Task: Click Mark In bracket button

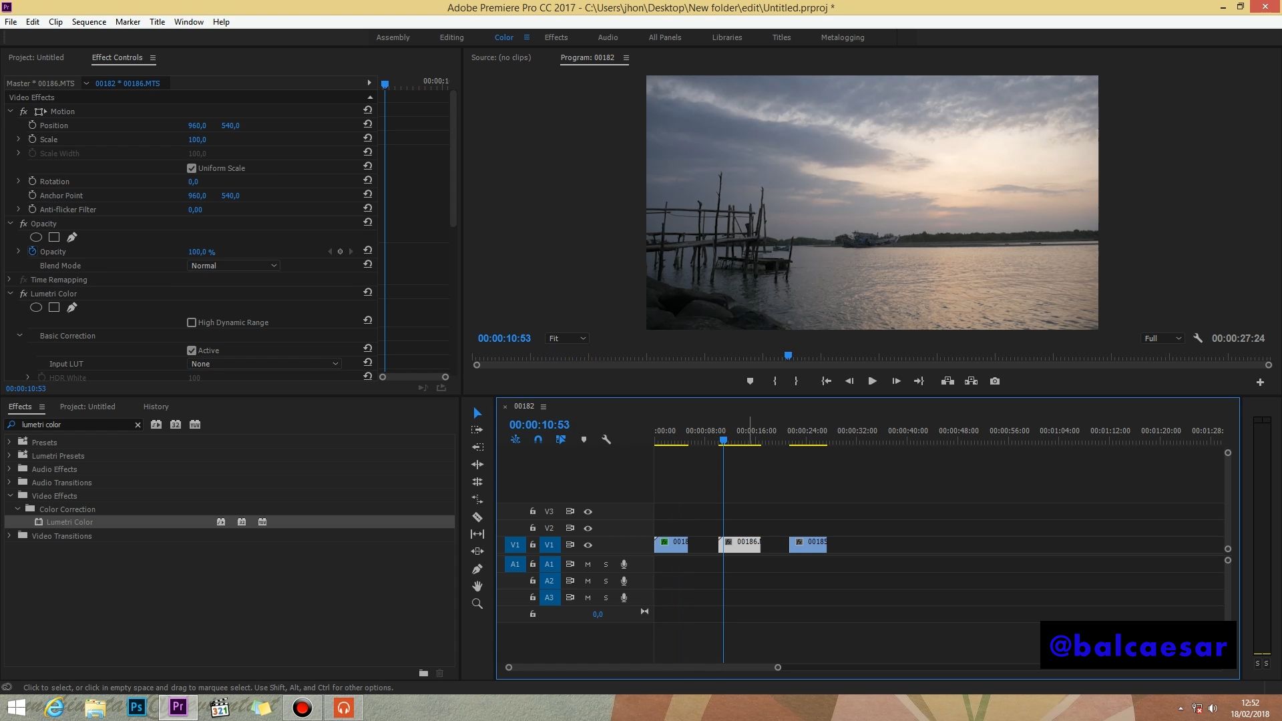Action: [x=775, y=381]
